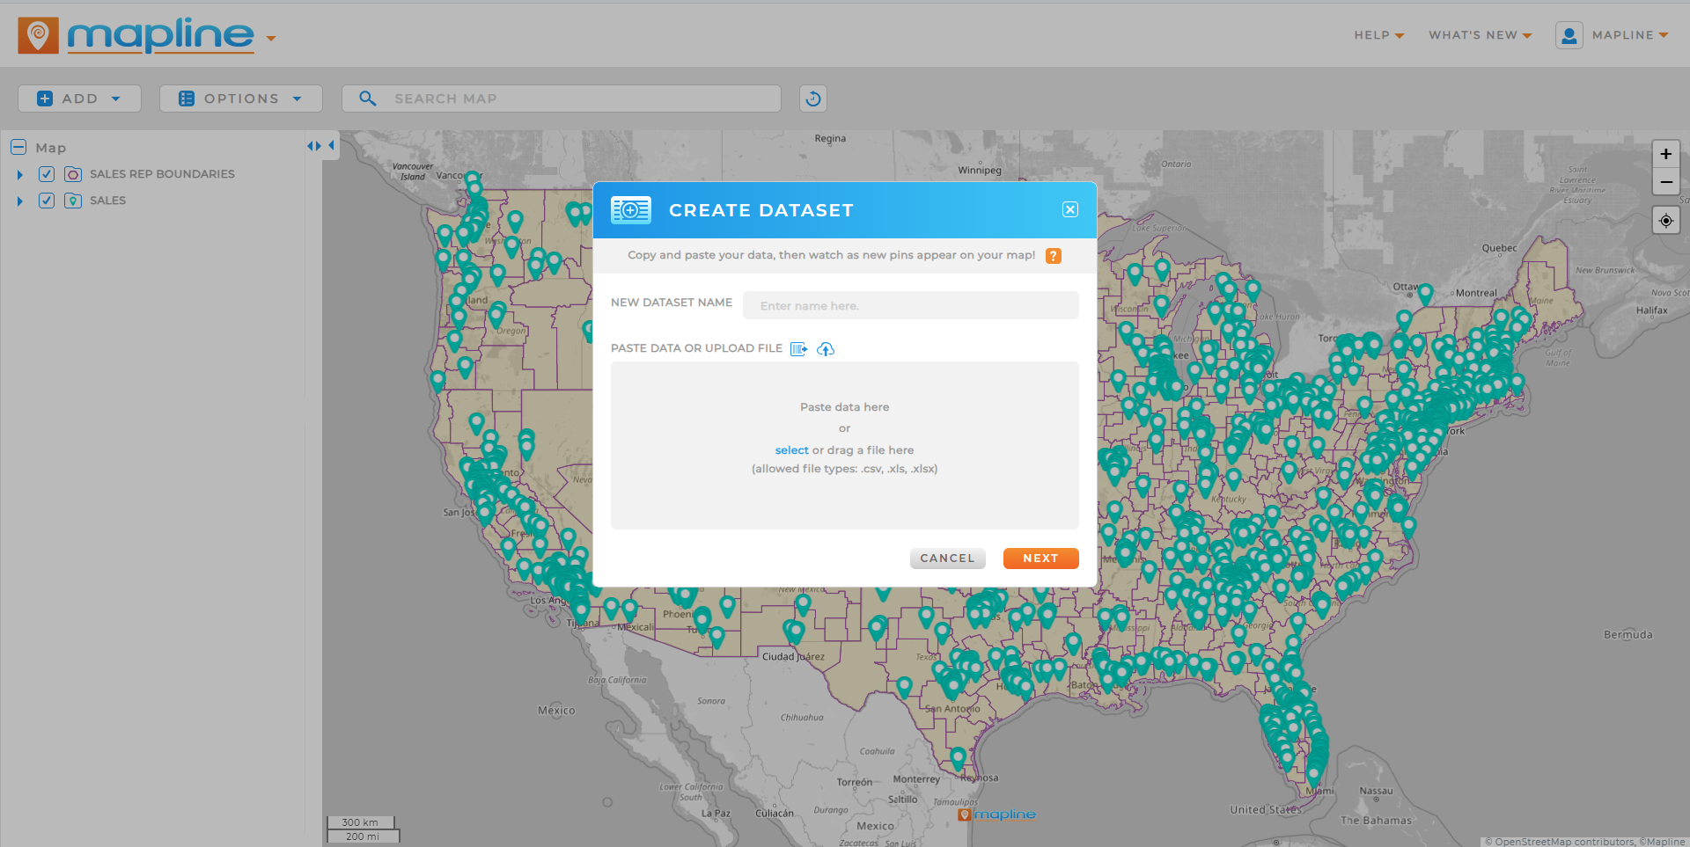Click the Create Dataset header icon
The image size is (1690, 847).
631,210
